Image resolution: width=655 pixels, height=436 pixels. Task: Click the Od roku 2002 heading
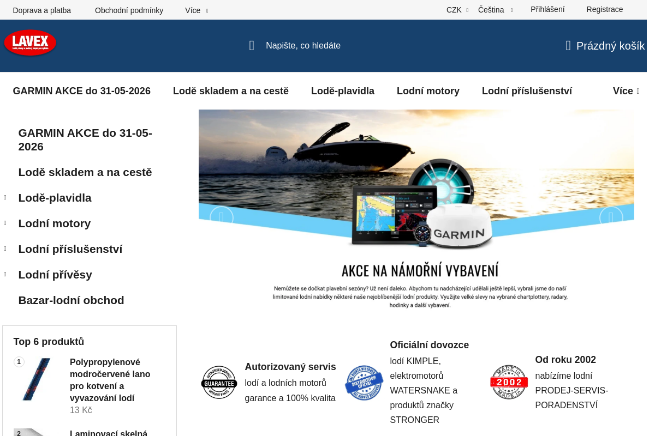click(565, 360)
